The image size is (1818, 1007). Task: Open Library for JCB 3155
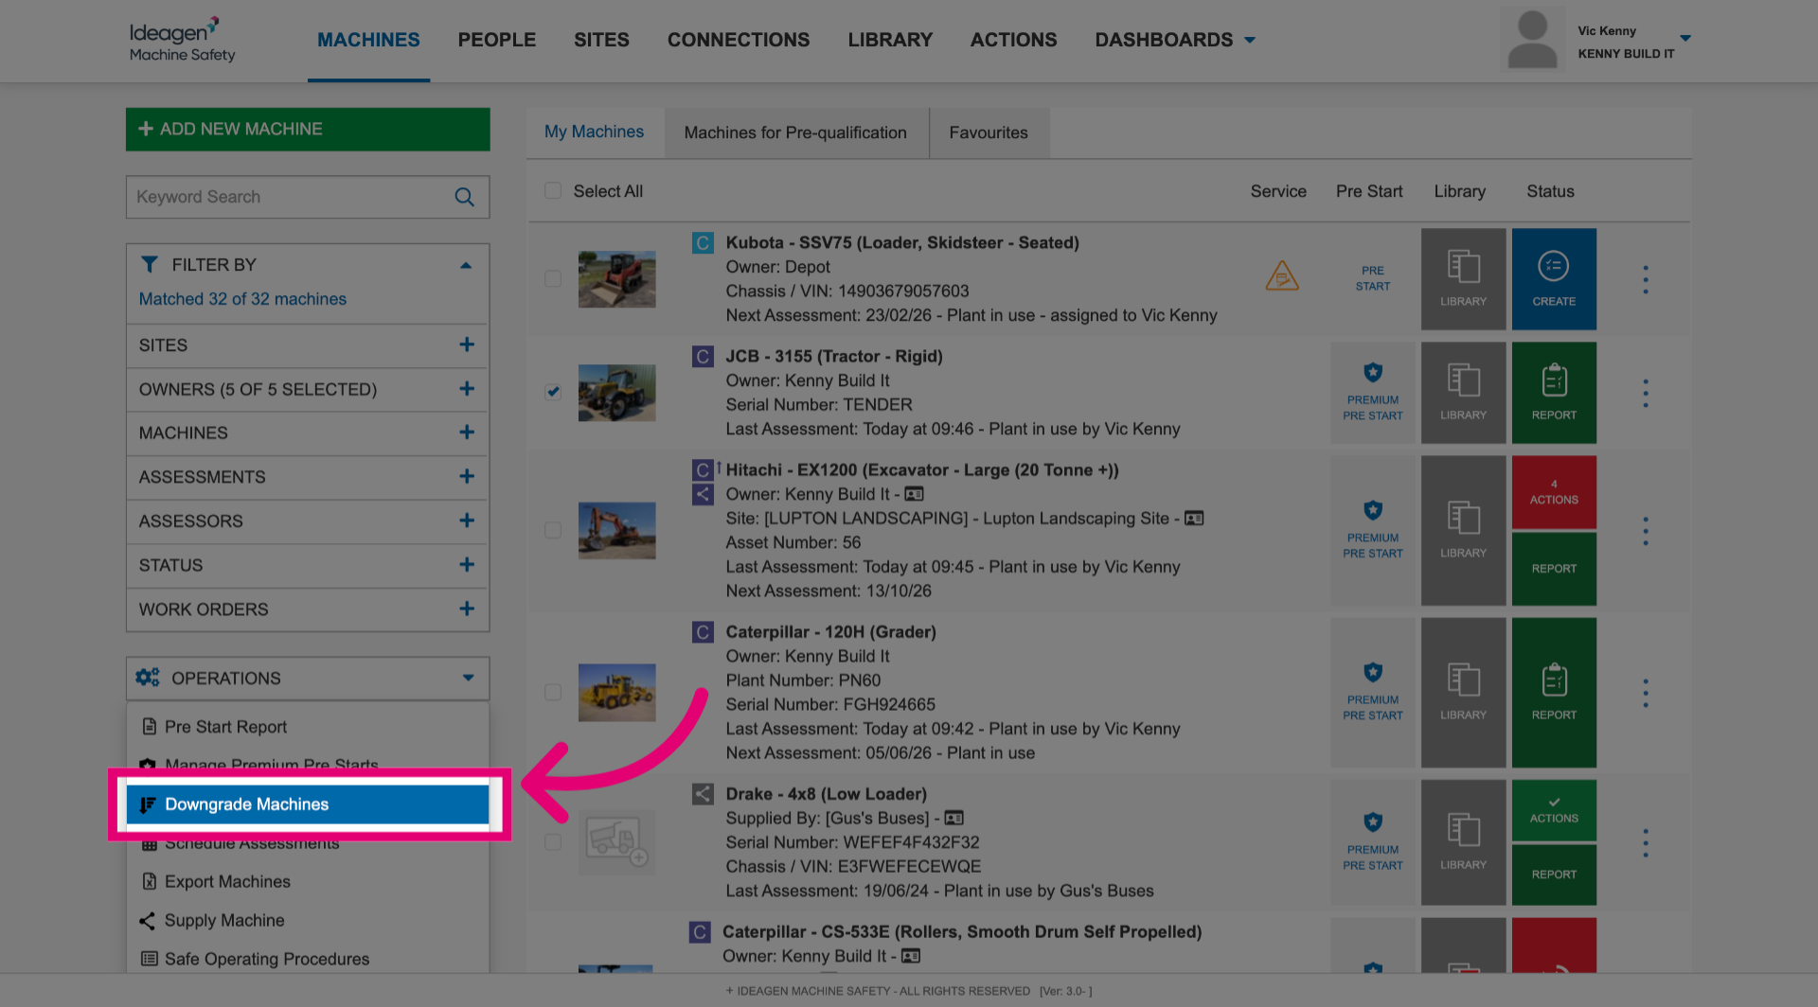(x=1463, y=392)
